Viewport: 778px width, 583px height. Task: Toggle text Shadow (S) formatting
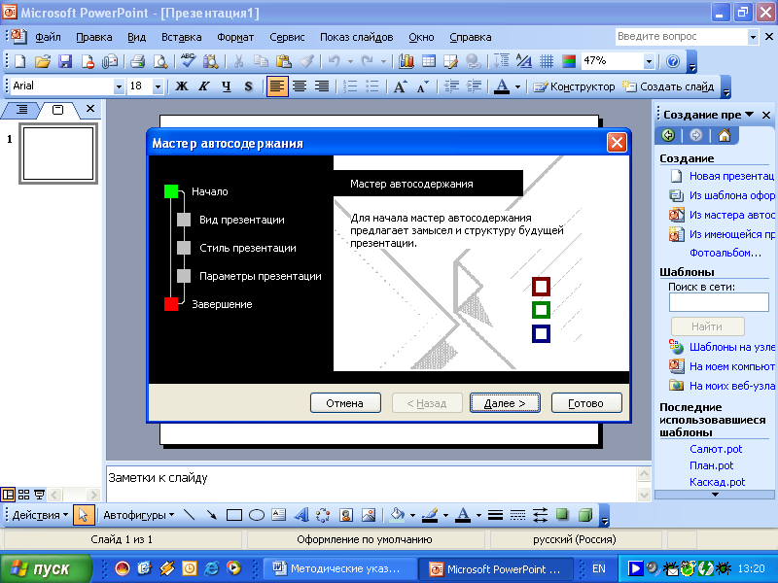tap(249, 86)
